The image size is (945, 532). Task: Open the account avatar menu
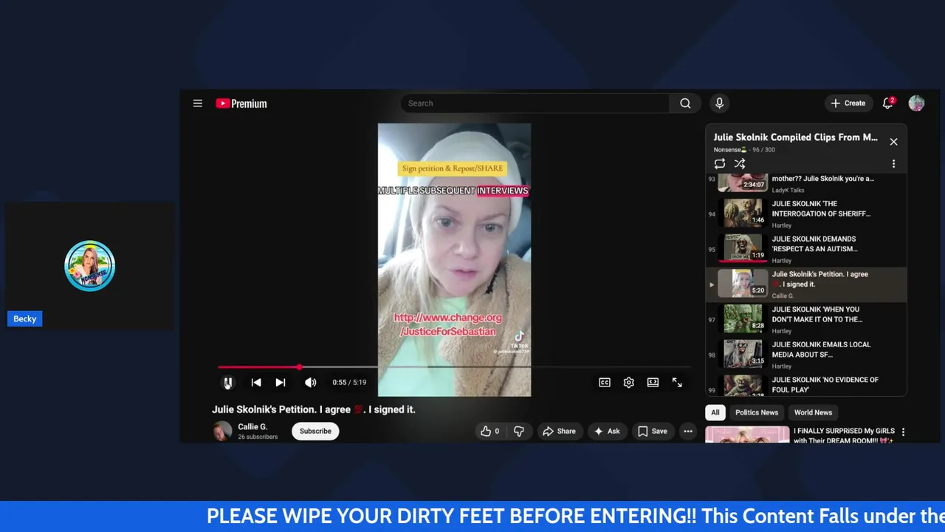[916, 103]
